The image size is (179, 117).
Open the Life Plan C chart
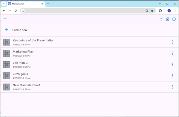pyautogui.click(x=89, y=65)
